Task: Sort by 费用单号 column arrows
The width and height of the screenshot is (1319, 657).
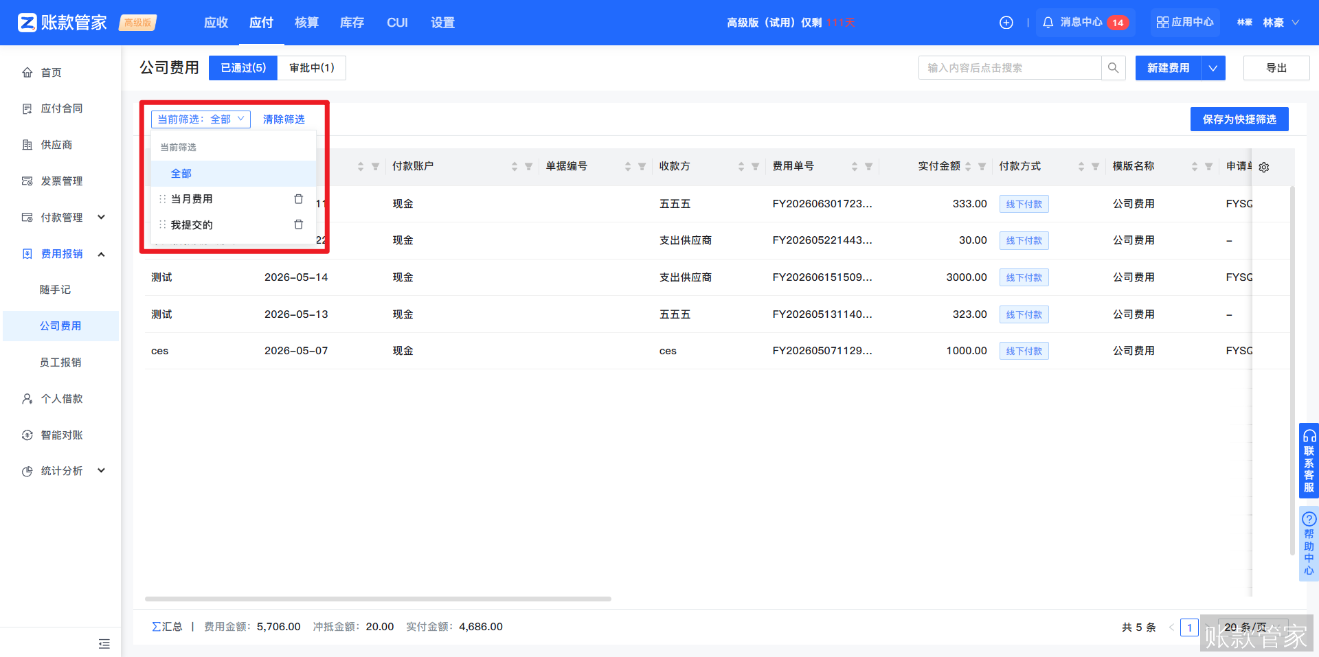Action: point(855,167)
